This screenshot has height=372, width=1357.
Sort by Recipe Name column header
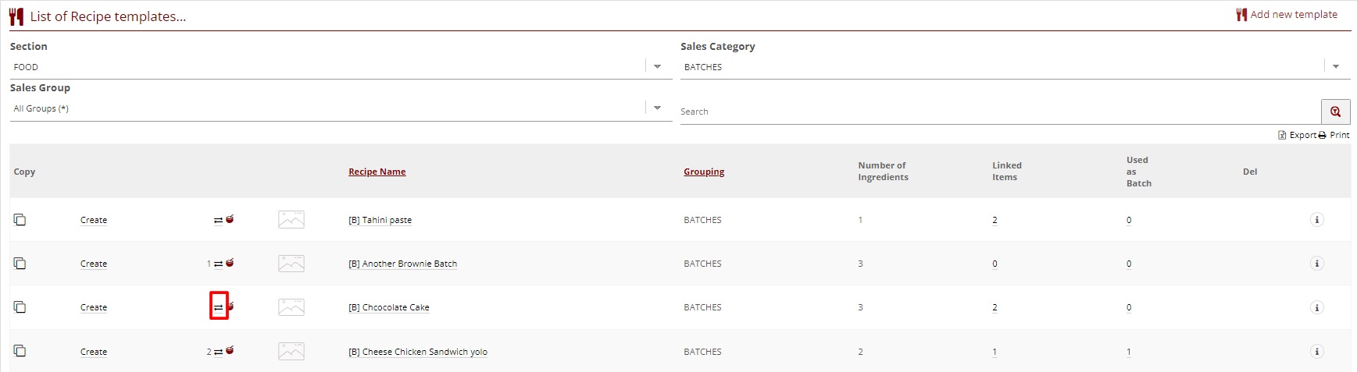(377, 172)
